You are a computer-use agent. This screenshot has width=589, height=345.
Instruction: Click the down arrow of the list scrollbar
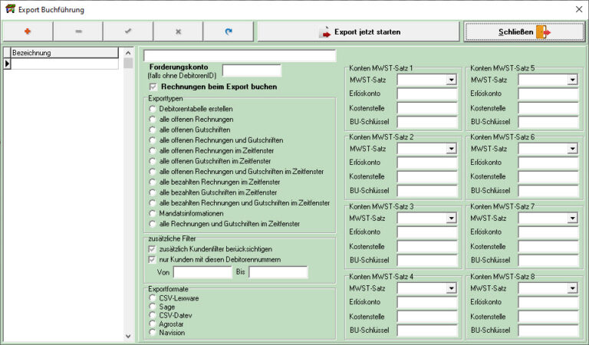click(128, 336)
